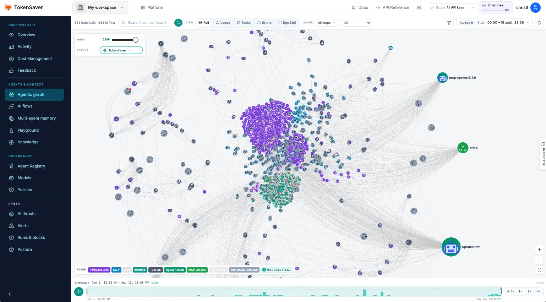Viewport: 546px width, 302px height.
Task: Refresh the graph with the reload icon
Action: [539, 23]
